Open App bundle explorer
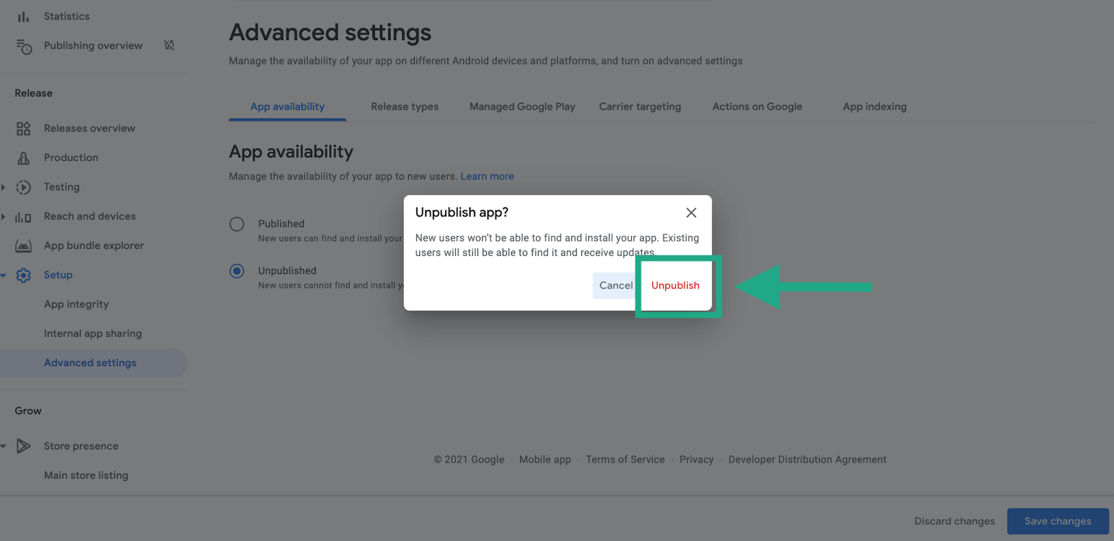Image resolution: width=1114 pixels, height=541 pixels. pyautogui.click(x=93, y=246)
